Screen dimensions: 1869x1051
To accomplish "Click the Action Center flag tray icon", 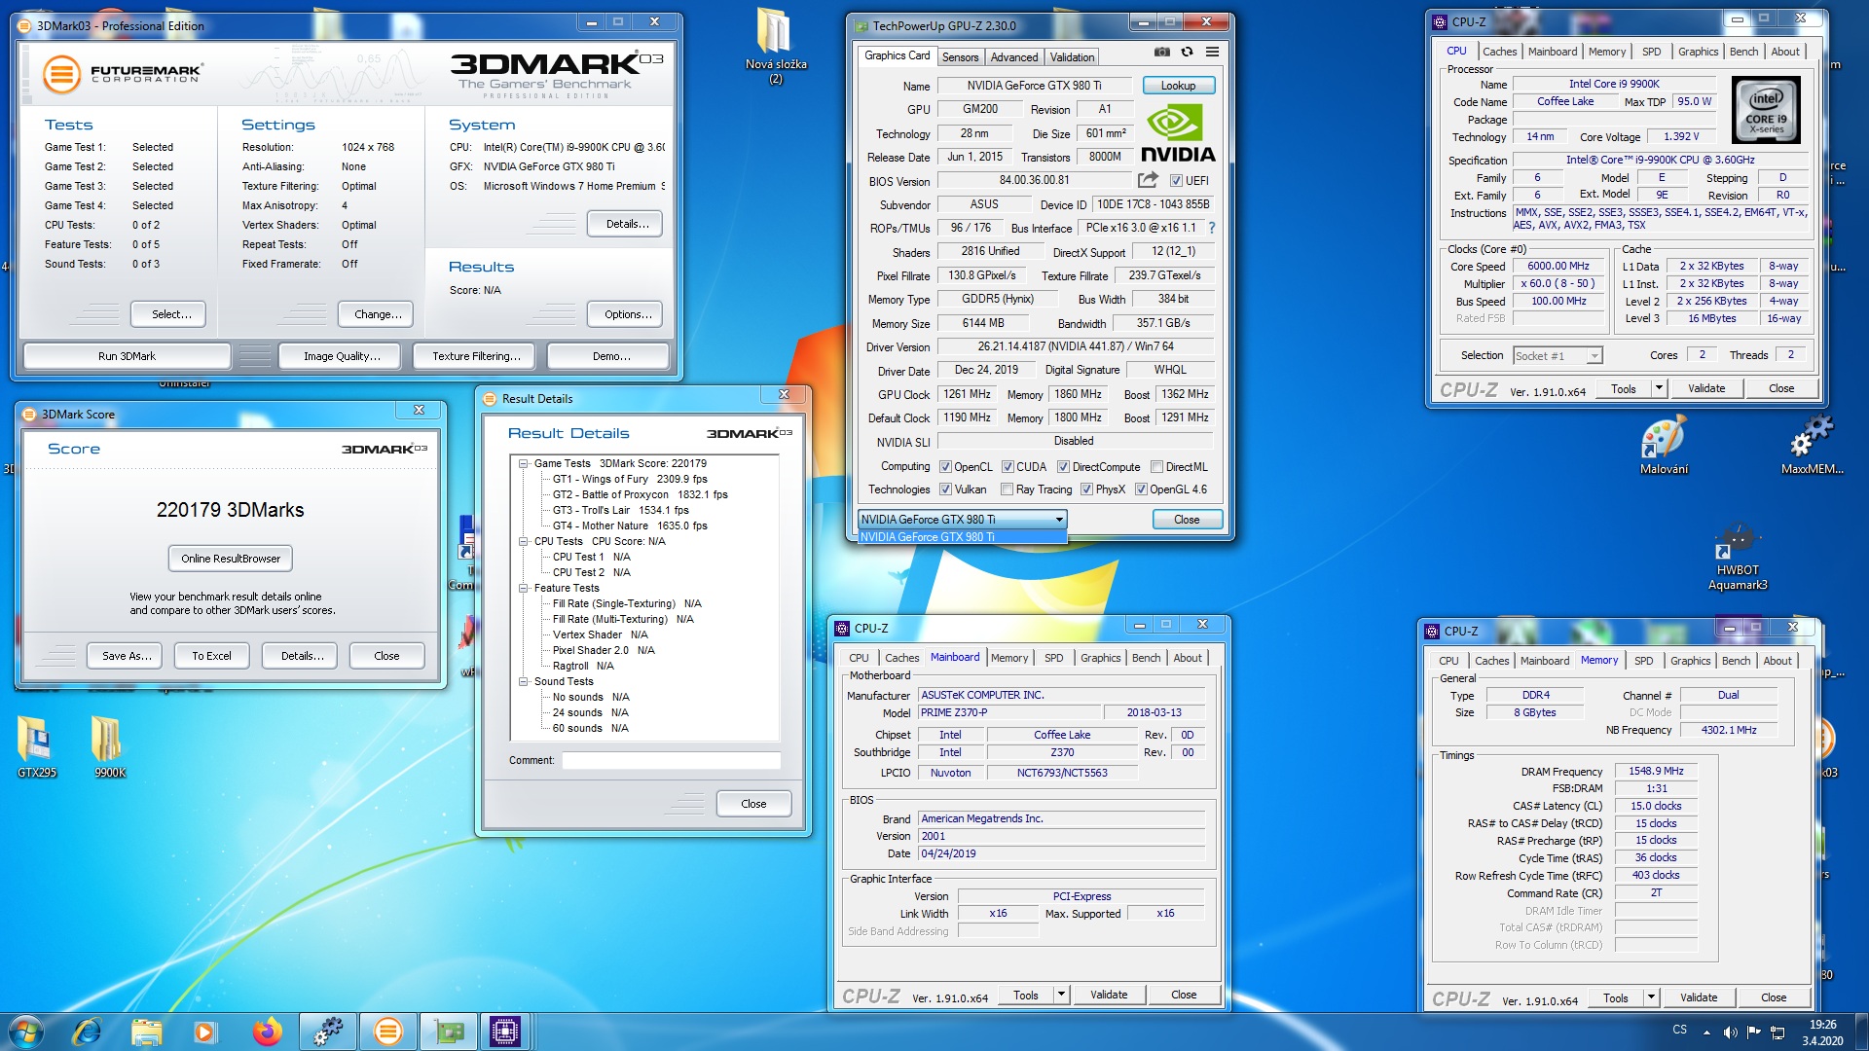I will 1753,1032.
